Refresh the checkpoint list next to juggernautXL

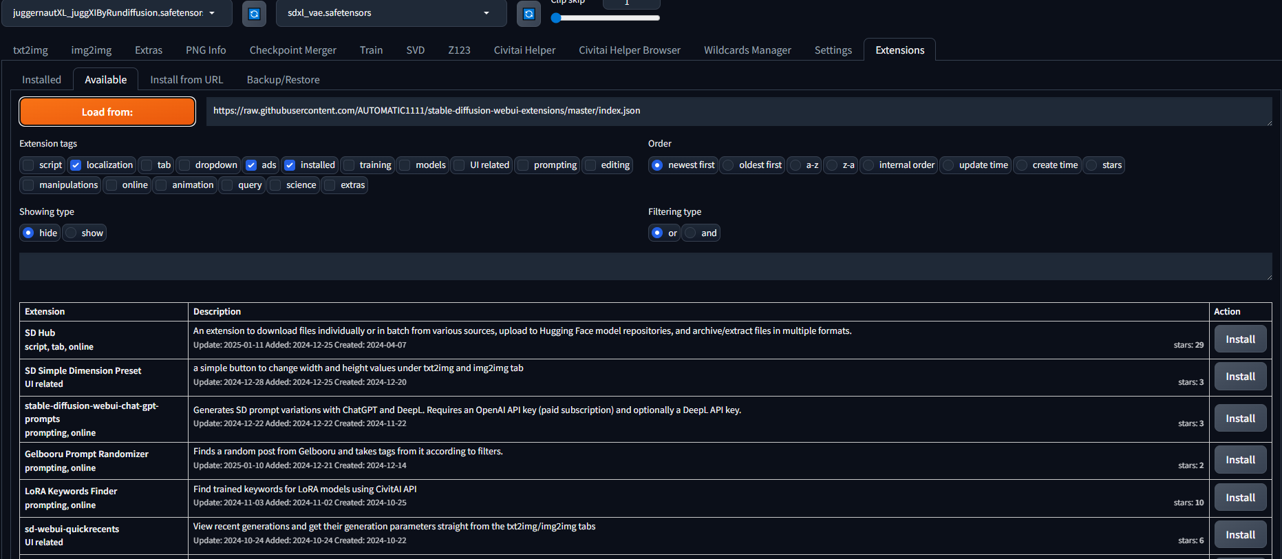(x=254, y=14)
